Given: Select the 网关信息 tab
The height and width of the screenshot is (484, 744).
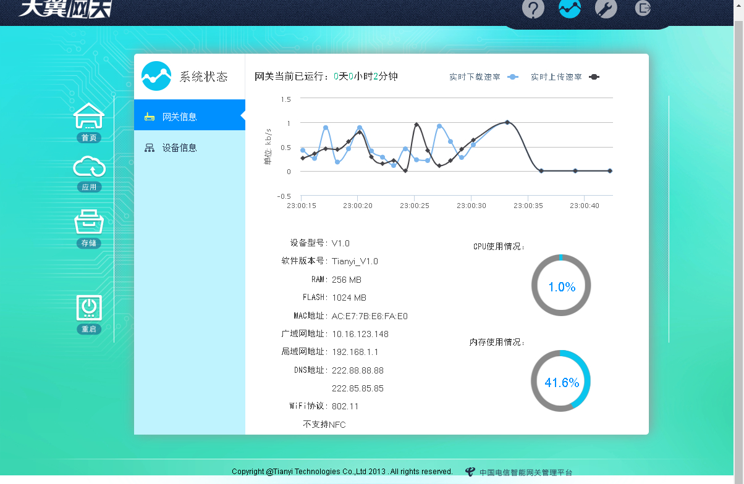Looking at the screenshot, I should (x=190, y=115).
